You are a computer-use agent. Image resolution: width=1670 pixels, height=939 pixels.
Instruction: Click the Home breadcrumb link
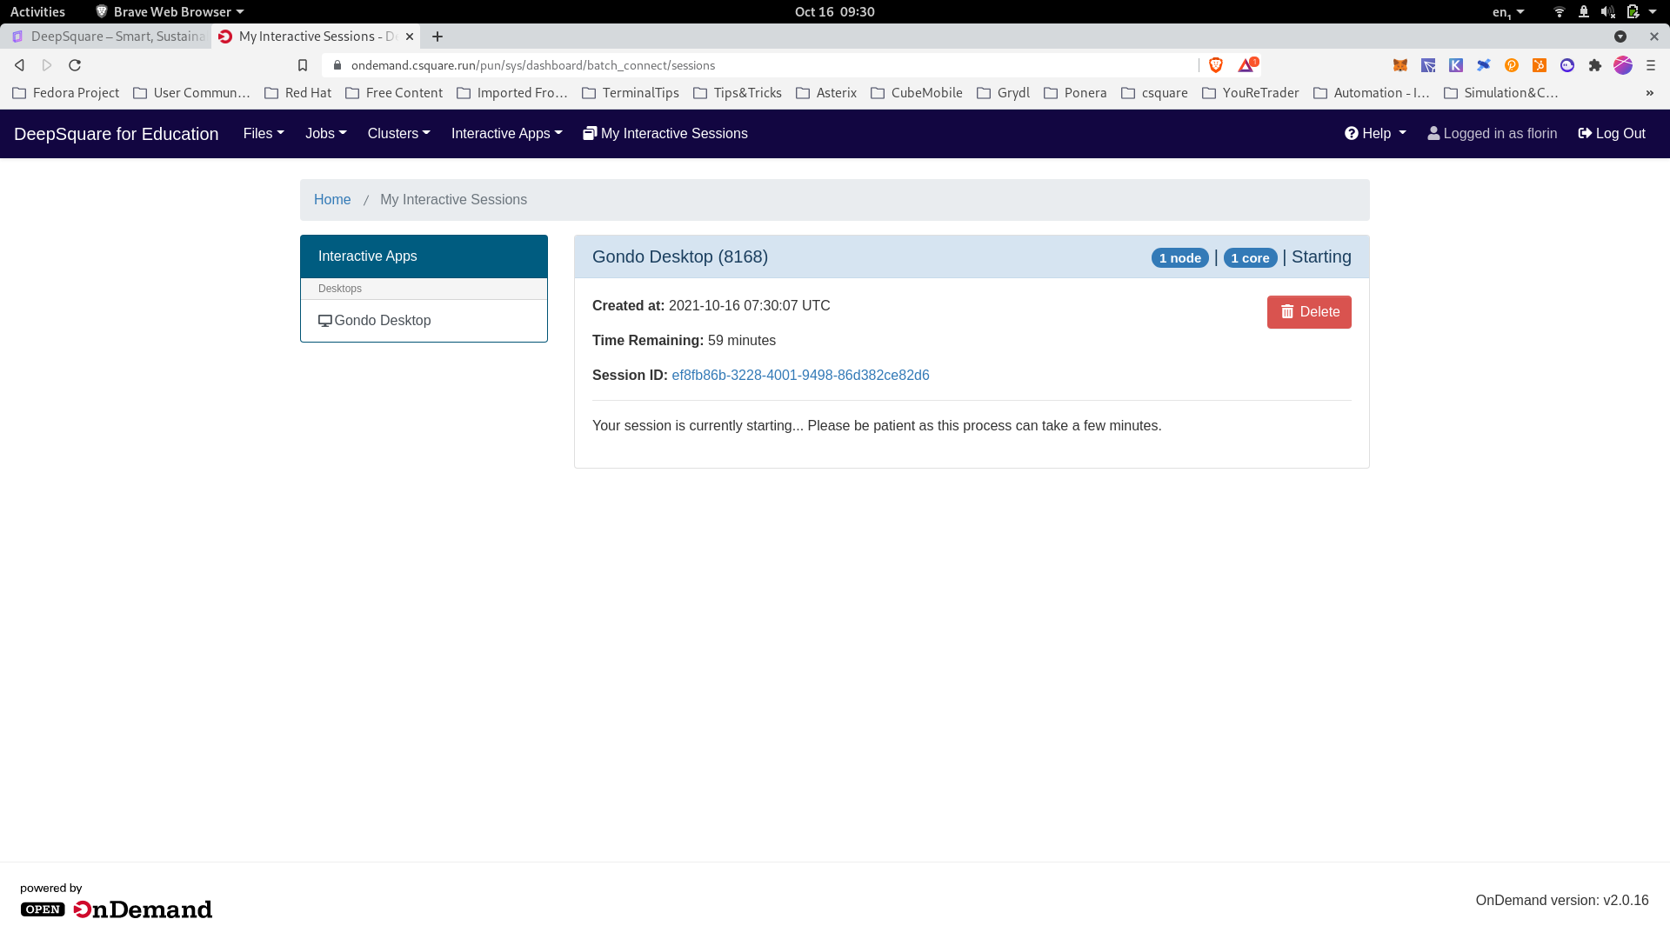pos(332,200)
